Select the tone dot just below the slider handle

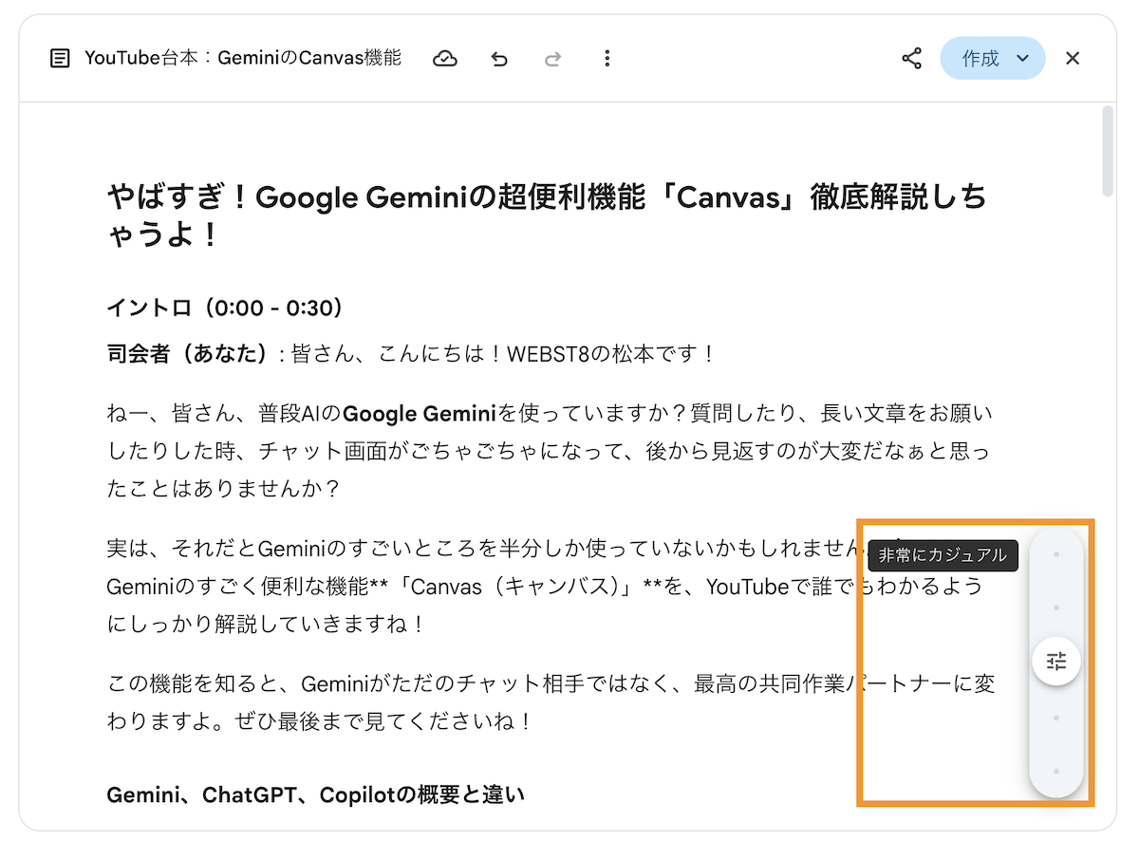coord(1056,719)
